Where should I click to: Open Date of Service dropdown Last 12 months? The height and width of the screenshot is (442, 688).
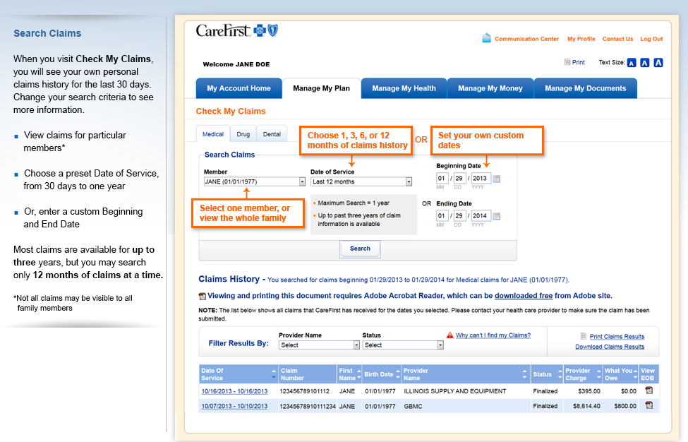(361, 181)
